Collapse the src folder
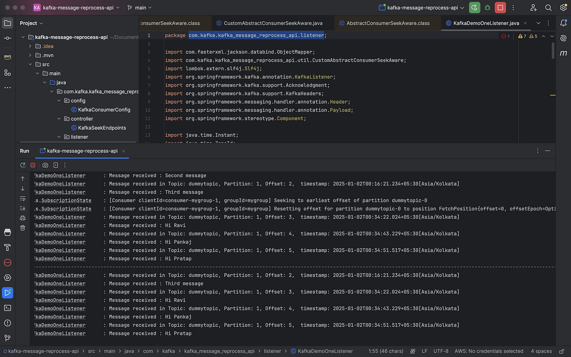The height and width of the screenshot is (357, 571). [30, 64]
